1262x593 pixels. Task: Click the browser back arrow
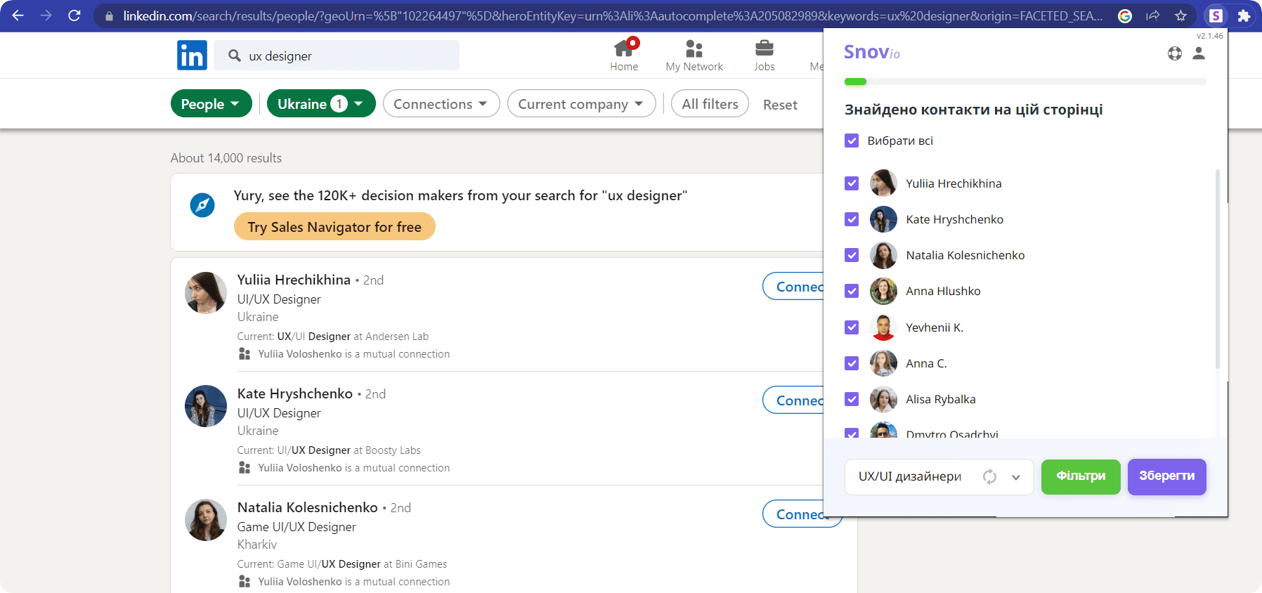pos(18,15)
